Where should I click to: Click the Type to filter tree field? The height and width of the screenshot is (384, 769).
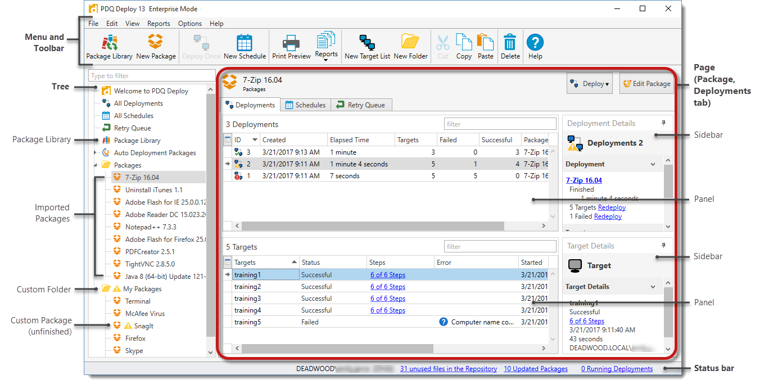[151, 76]
